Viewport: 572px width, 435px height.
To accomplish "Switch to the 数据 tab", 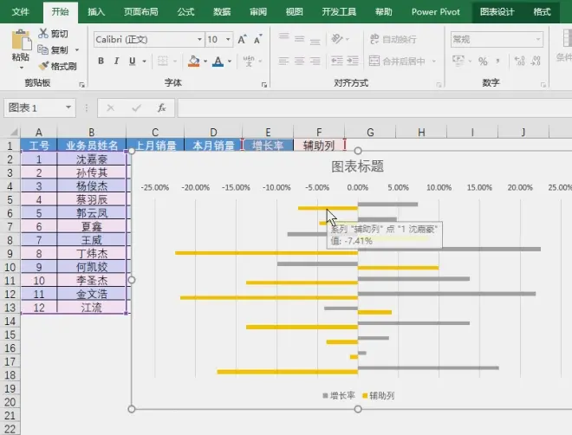I will (222, 11).
